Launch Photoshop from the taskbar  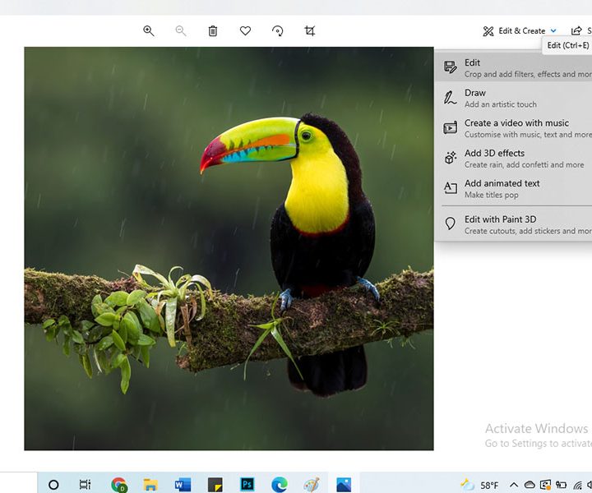click(x=247, y=484)
